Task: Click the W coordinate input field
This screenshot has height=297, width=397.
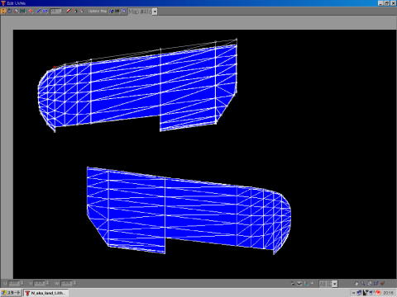Action: coord(67,283)
